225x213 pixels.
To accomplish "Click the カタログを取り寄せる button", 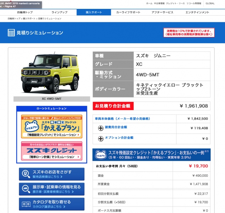I will 52,204.
